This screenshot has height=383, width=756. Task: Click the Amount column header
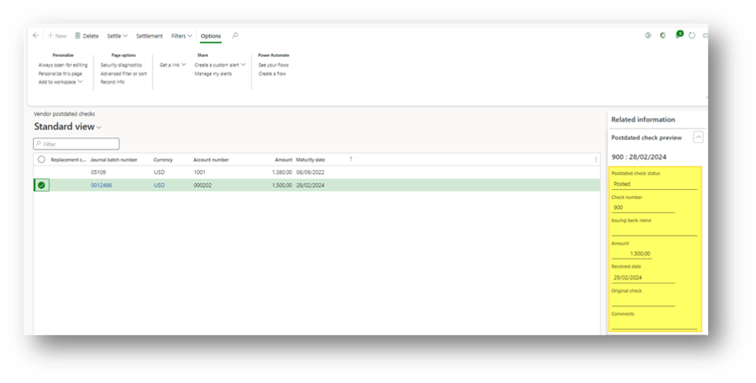283,160
